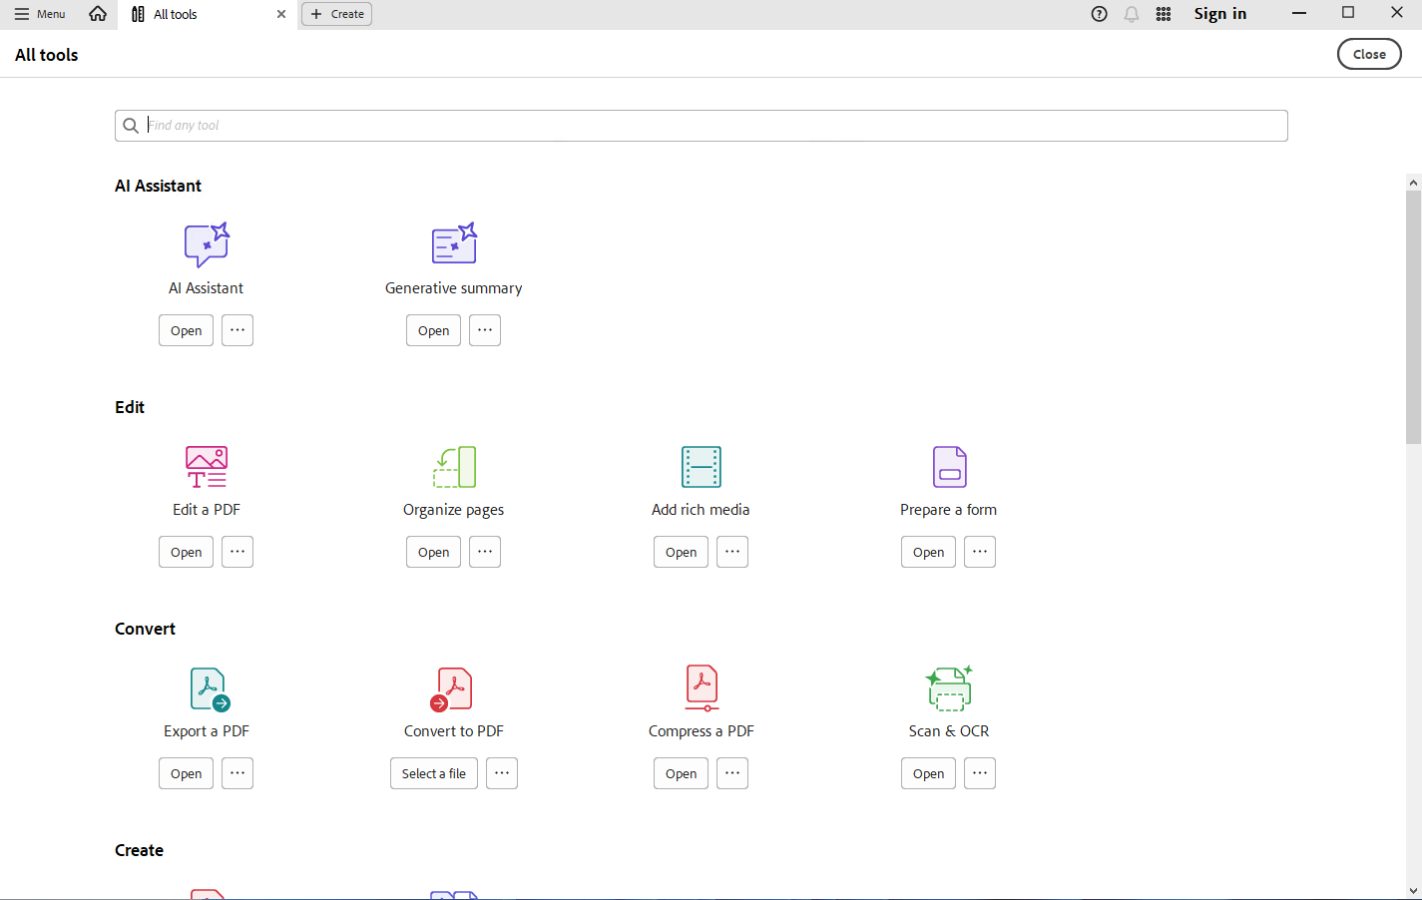Select the Generative summary icon
Image resolution: width=1422 pixels, height=900 pixels.
454,244
